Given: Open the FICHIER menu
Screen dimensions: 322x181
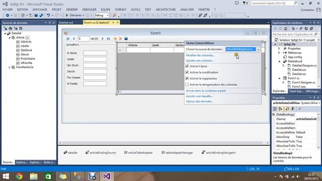Looking at the screenshot, I should (x=8, y=10).
